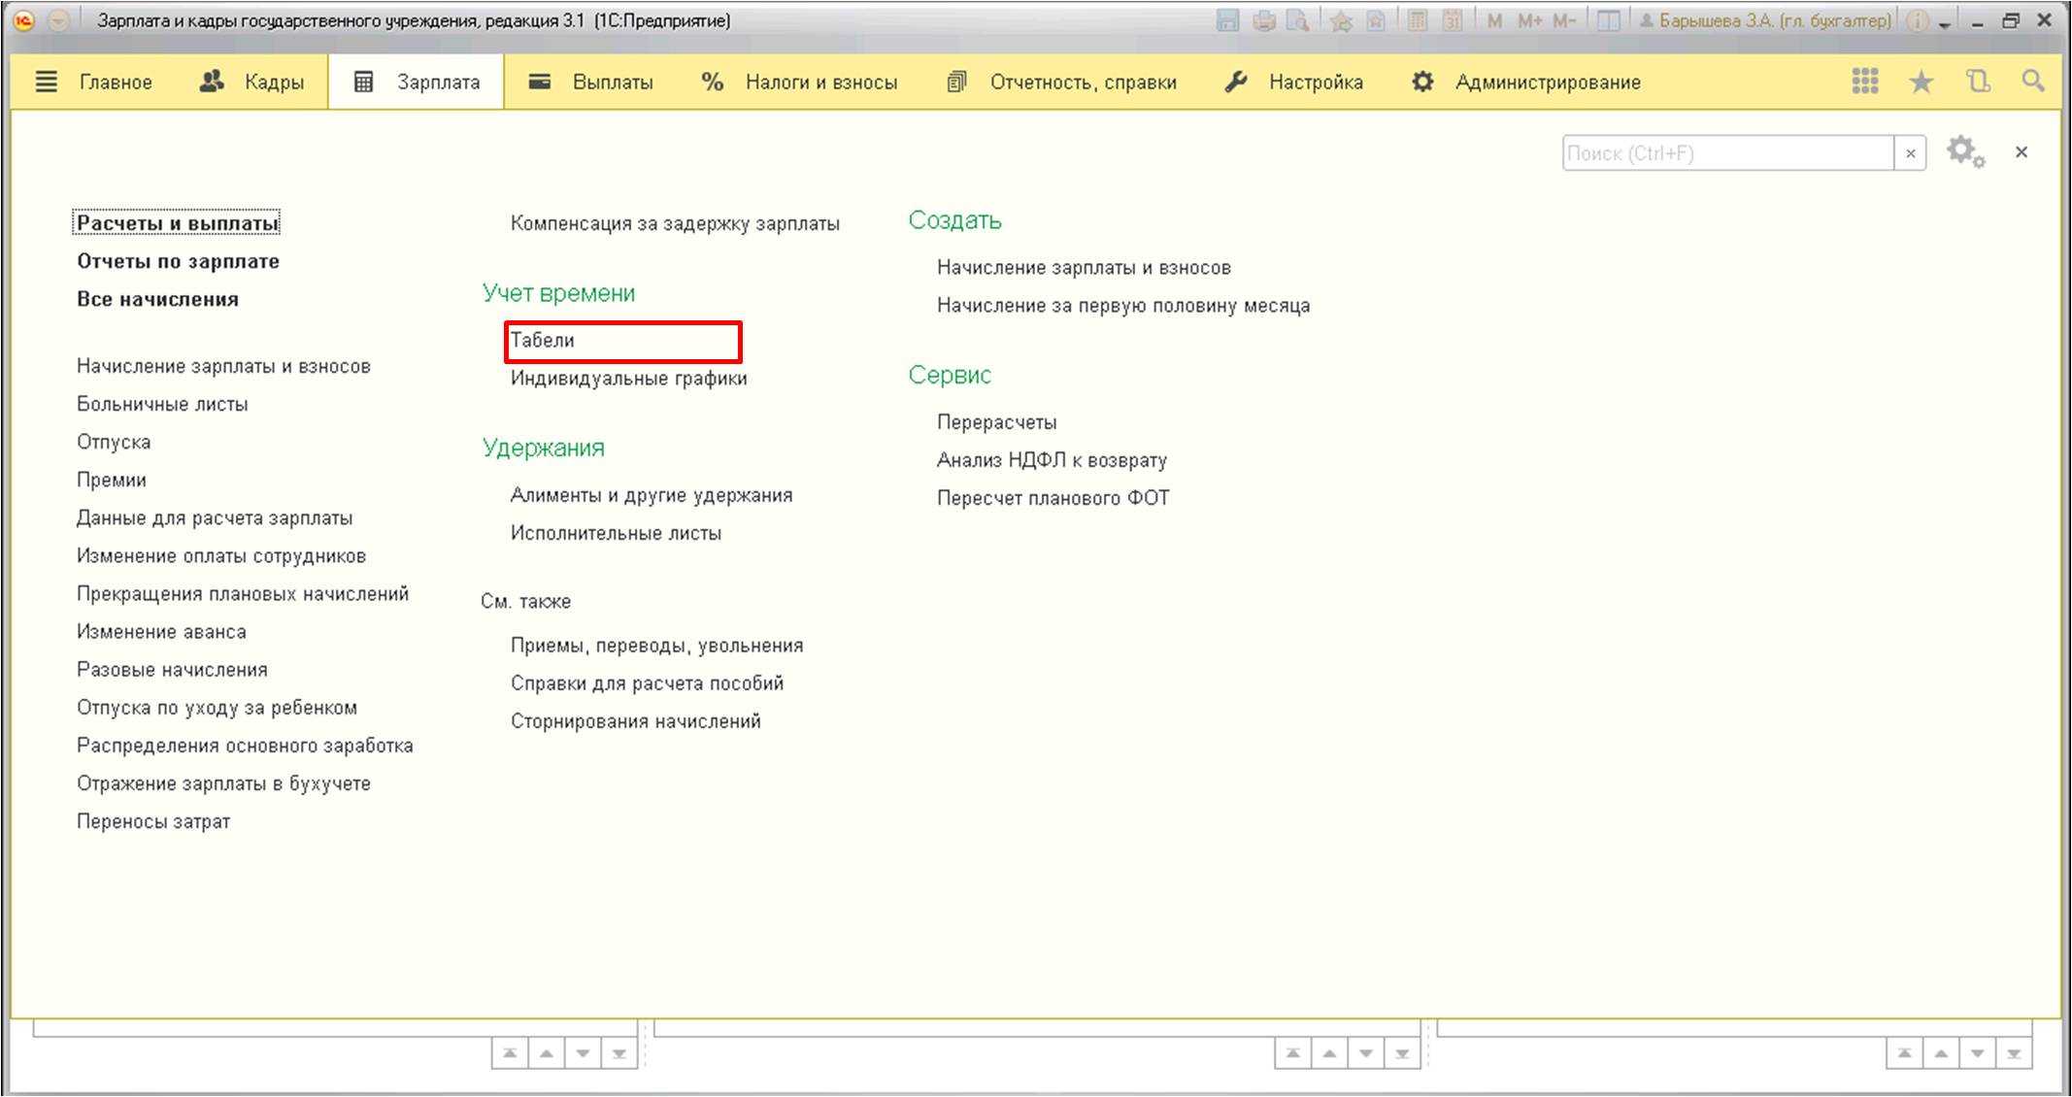The image size is (2072, 1097).
Task: Open Все начисления
Action: (157, 299)
